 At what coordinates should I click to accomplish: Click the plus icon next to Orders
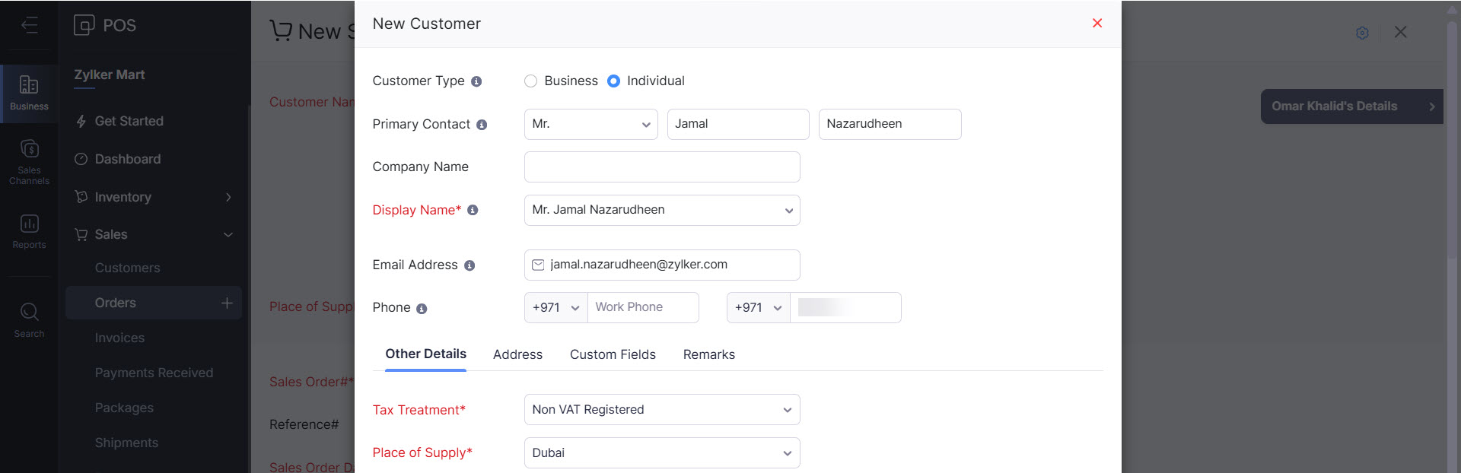(227, 303)
